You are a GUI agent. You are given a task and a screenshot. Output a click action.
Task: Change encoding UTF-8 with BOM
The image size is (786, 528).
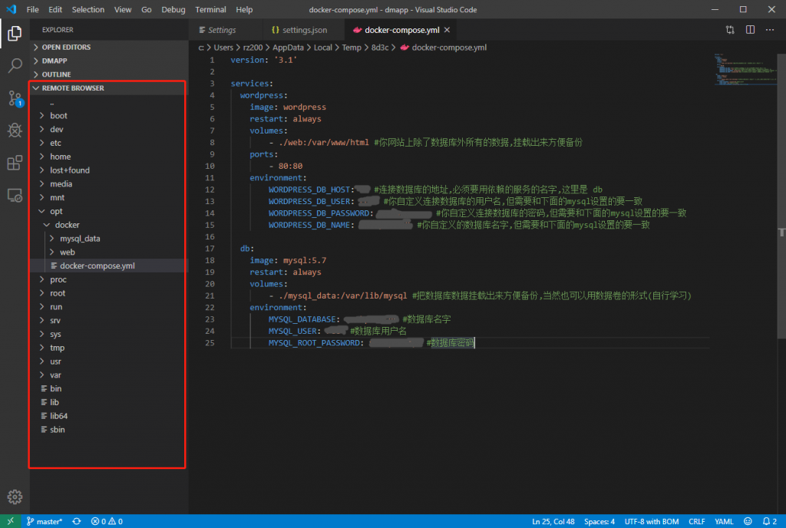(652, 522)
